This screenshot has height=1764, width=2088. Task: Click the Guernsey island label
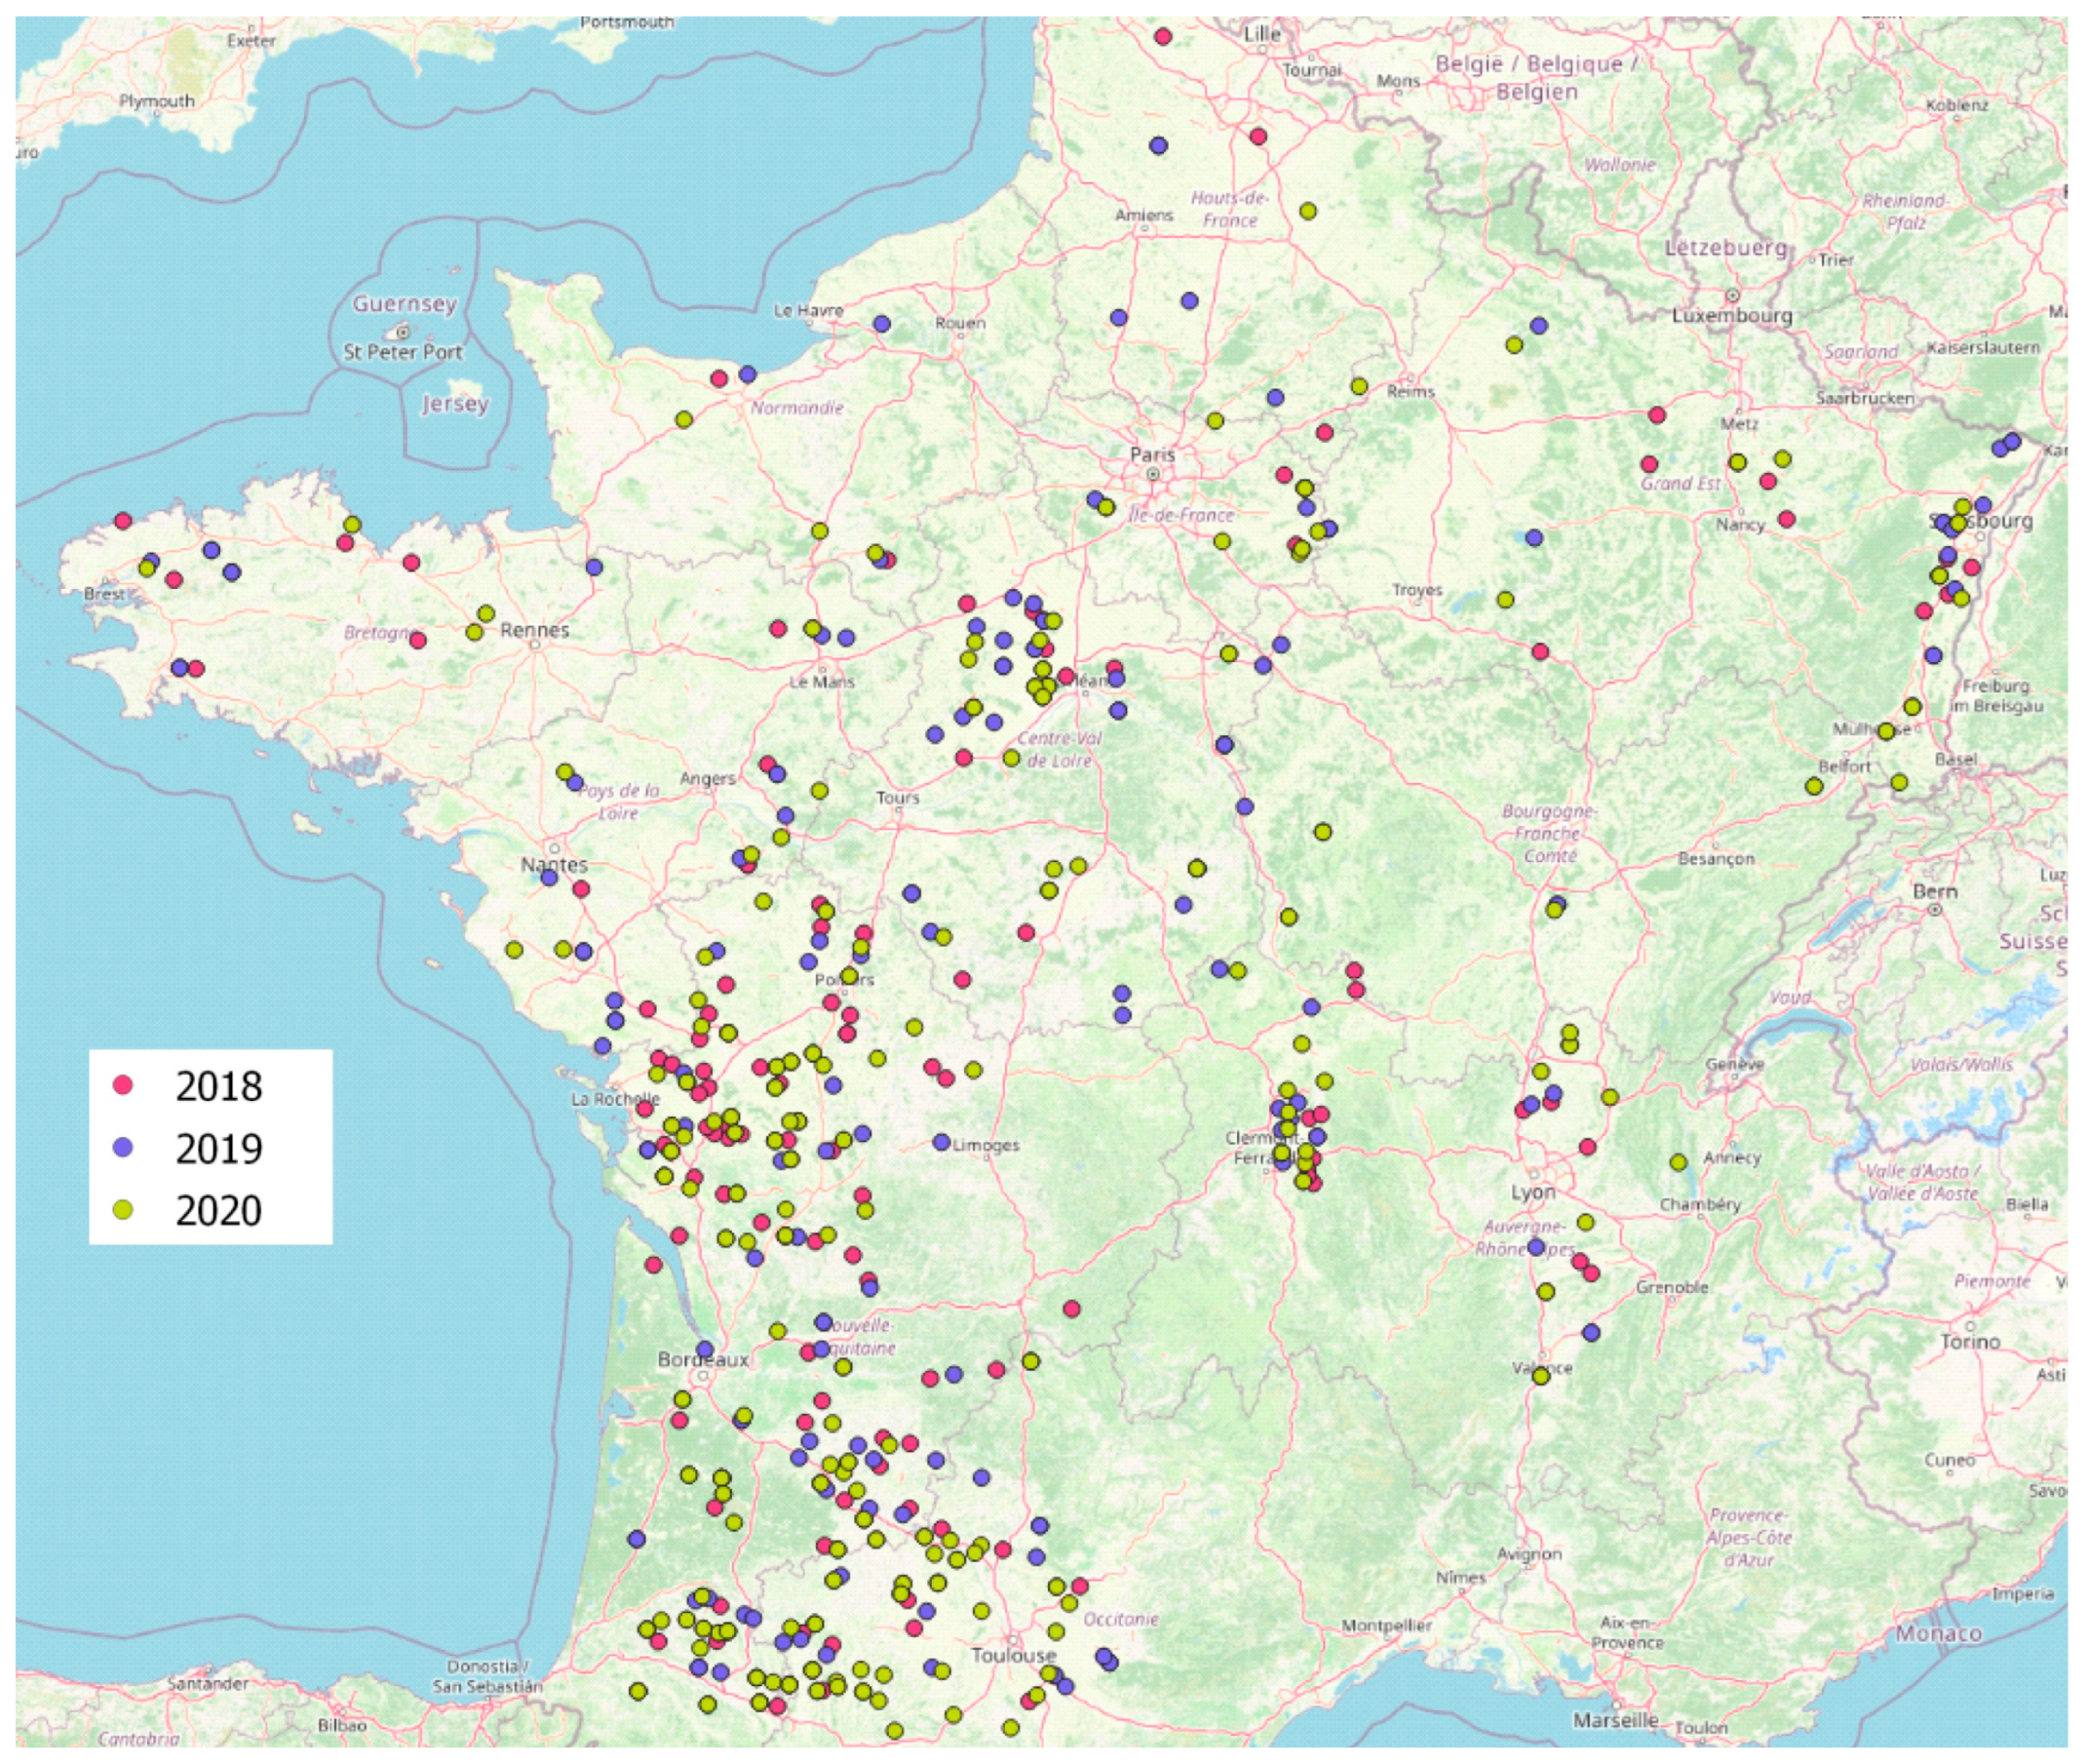[404, 304]
